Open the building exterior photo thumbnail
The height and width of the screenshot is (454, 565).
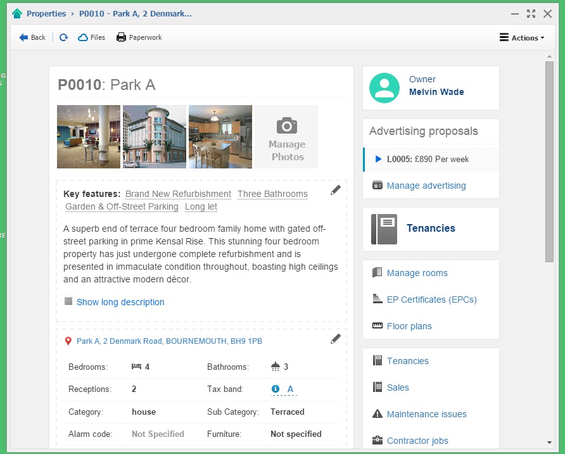(x=155, y=137)
